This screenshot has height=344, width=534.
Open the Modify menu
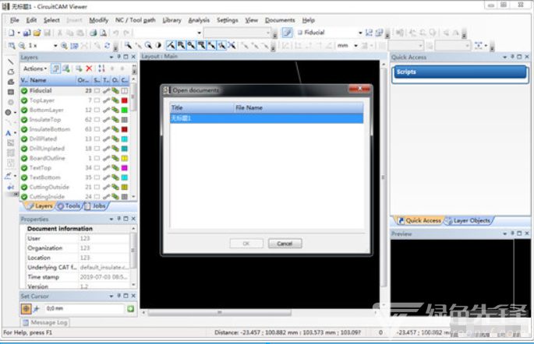pos(98,20)
